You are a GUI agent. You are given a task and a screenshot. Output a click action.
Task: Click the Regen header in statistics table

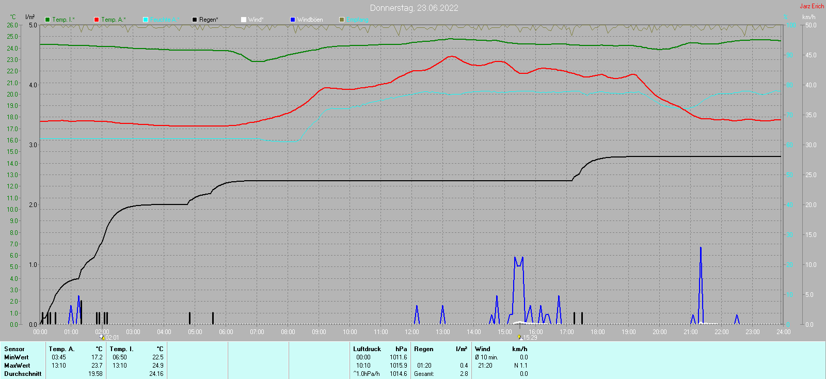point(424,349)
